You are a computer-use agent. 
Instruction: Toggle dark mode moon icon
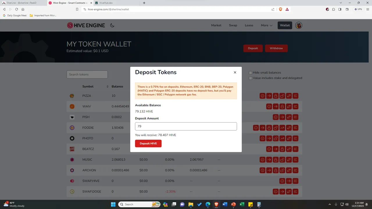point(112,25)
